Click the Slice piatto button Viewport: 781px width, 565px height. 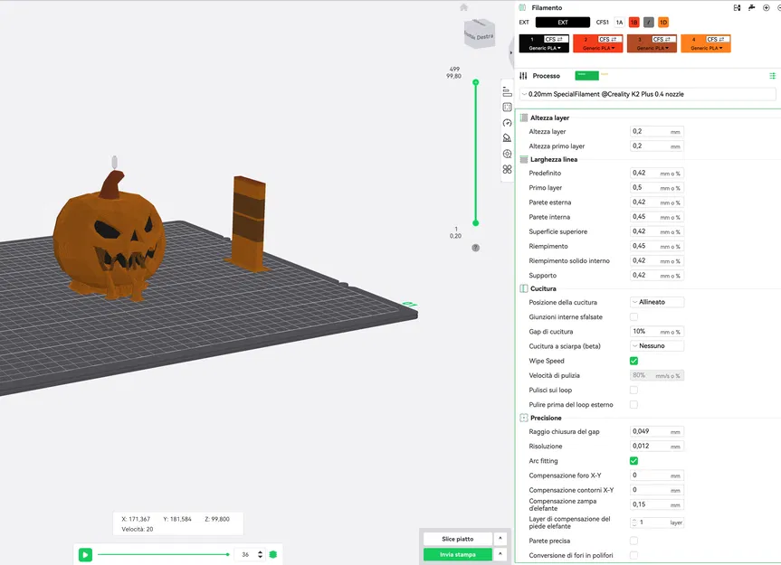click(x=457, y=539)
